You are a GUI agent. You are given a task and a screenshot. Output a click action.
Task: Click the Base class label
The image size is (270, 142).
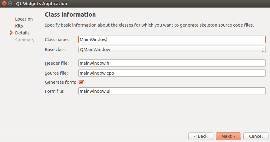coord(55,50)
